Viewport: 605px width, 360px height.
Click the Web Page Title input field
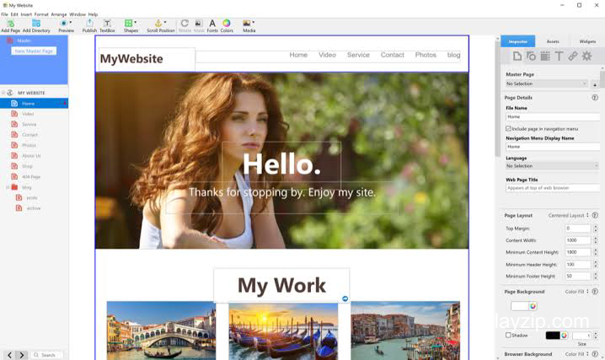tap(553, 188)
